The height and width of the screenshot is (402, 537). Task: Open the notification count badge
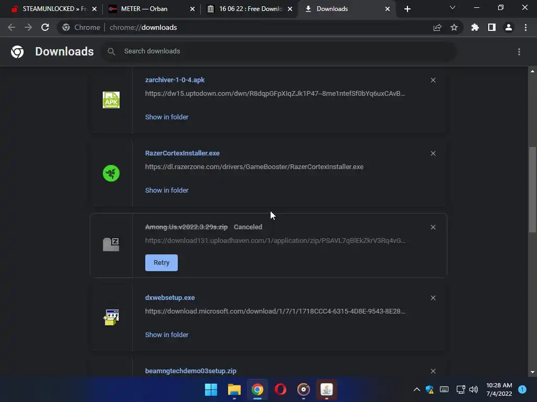point(522,389)
